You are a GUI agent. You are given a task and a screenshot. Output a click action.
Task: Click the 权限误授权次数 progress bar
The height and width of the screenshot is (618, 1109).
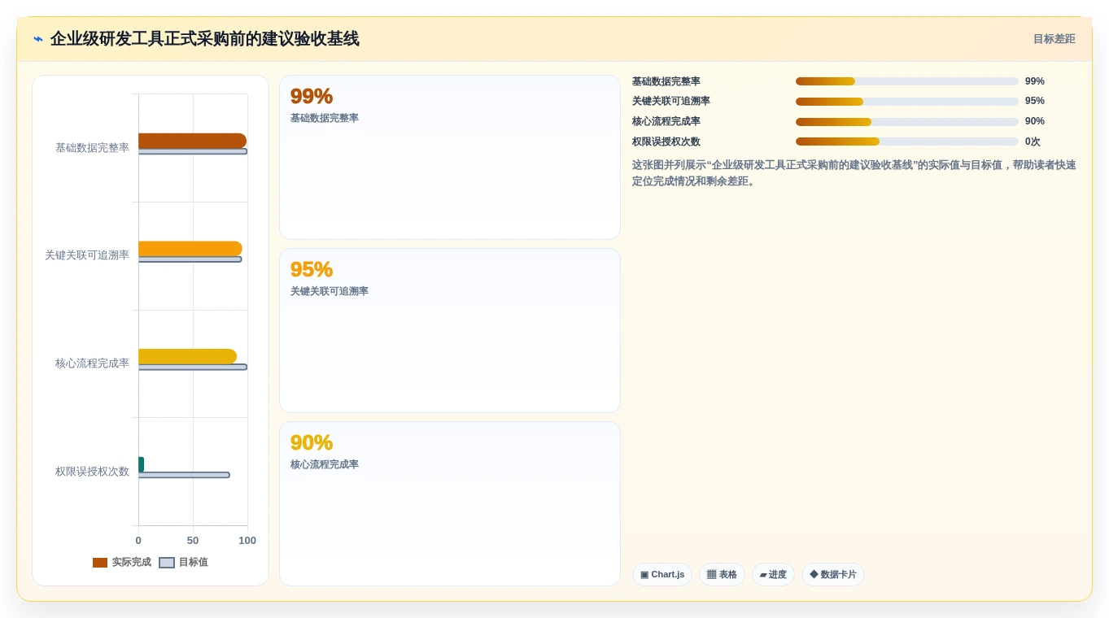click(907, 141)
